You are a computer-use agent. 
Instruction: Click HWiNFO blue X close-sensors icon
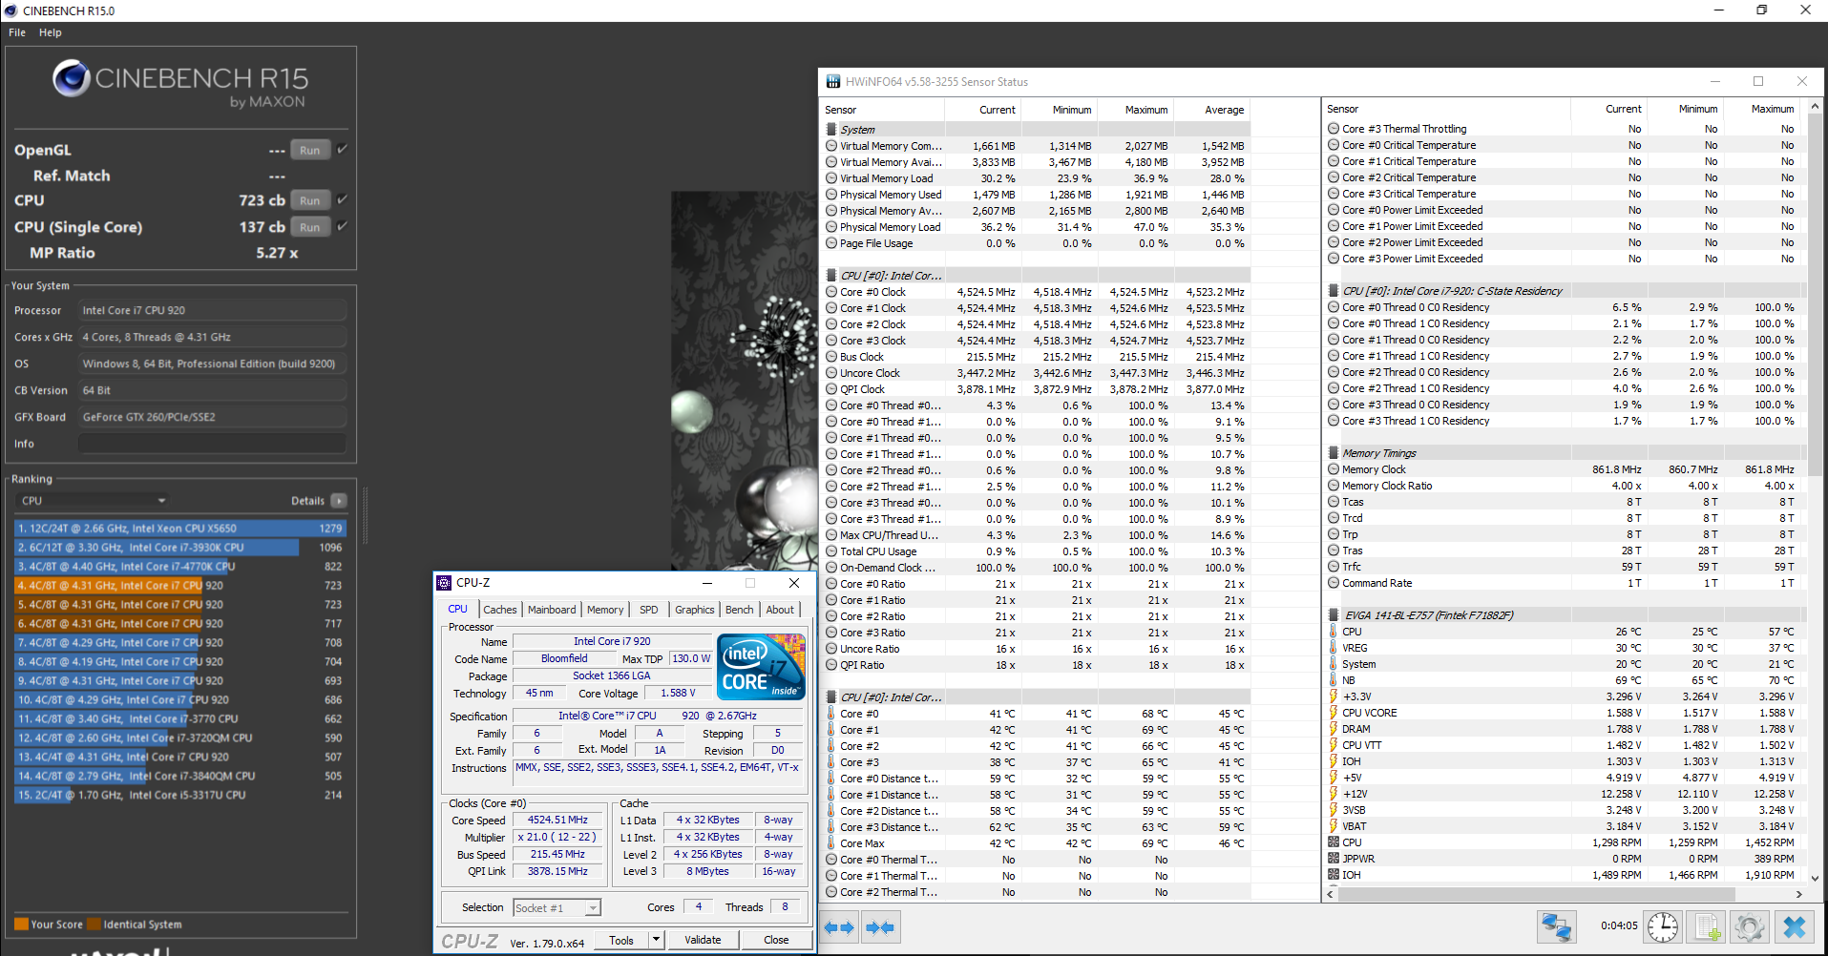[1794, 927]
